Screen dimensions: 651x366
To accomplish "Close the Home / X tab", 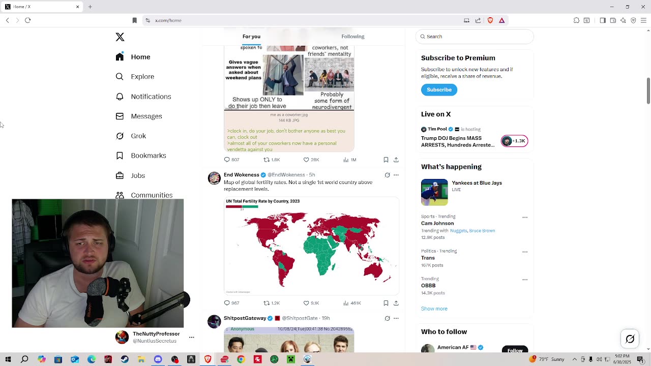I will [77, 7].
